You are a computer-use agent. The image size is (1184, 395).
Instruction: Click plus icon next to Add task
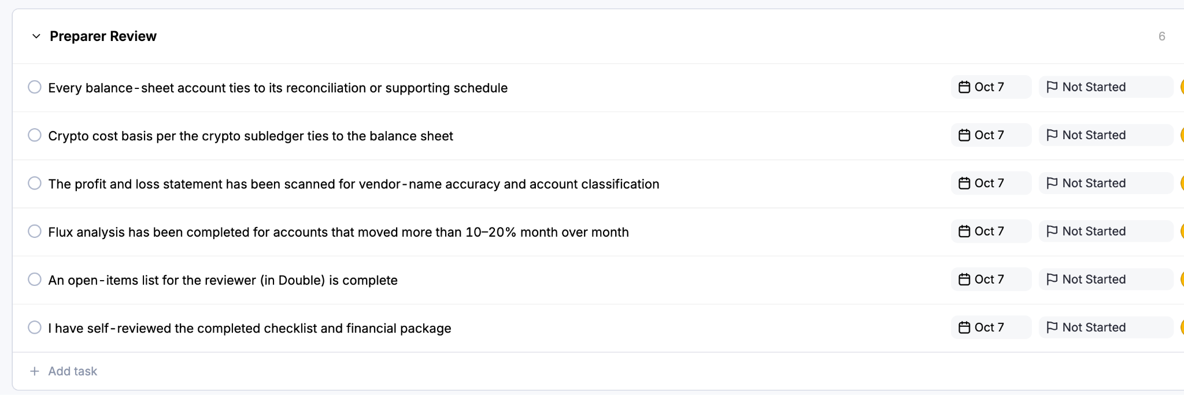tap(35, 371)
